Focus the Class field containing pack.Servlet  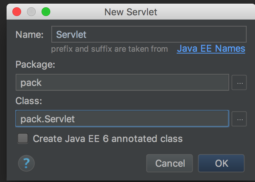(x=122, y=119)
